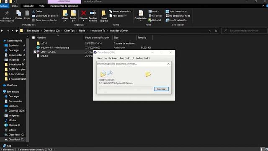Click Invertir selección
The height and width of the screenshot is (151, 268).
(x=176, y=20)
